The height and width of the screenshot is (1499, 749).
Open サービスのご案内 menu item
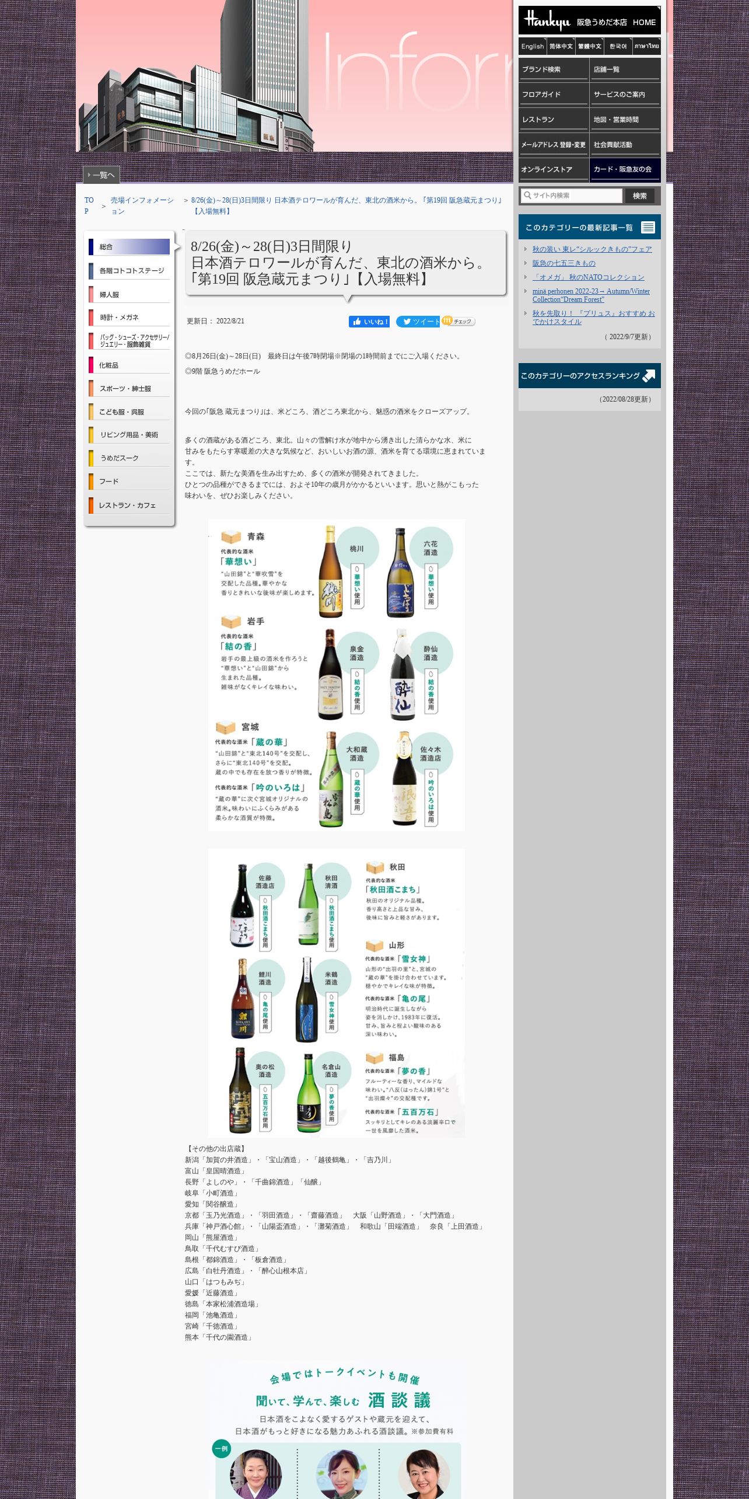[x=625, y=95]
